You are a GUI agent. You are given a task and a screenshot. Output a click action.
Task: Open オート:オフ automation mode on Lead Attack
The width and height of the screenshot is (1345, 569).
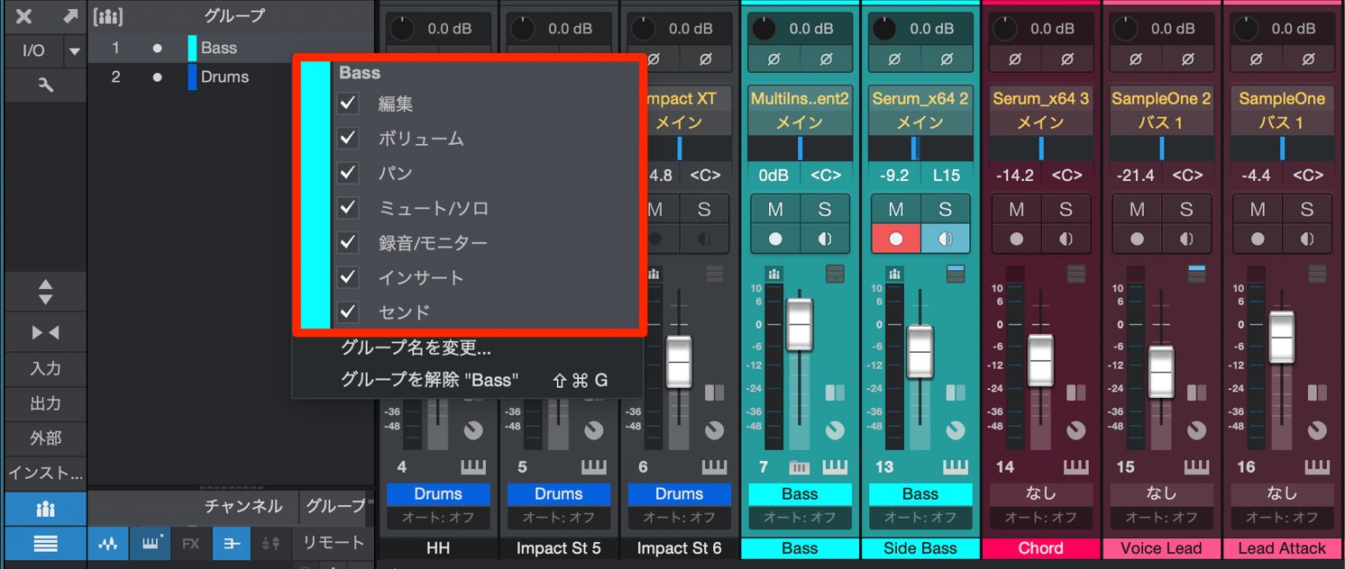click(x=1282, y=518)
